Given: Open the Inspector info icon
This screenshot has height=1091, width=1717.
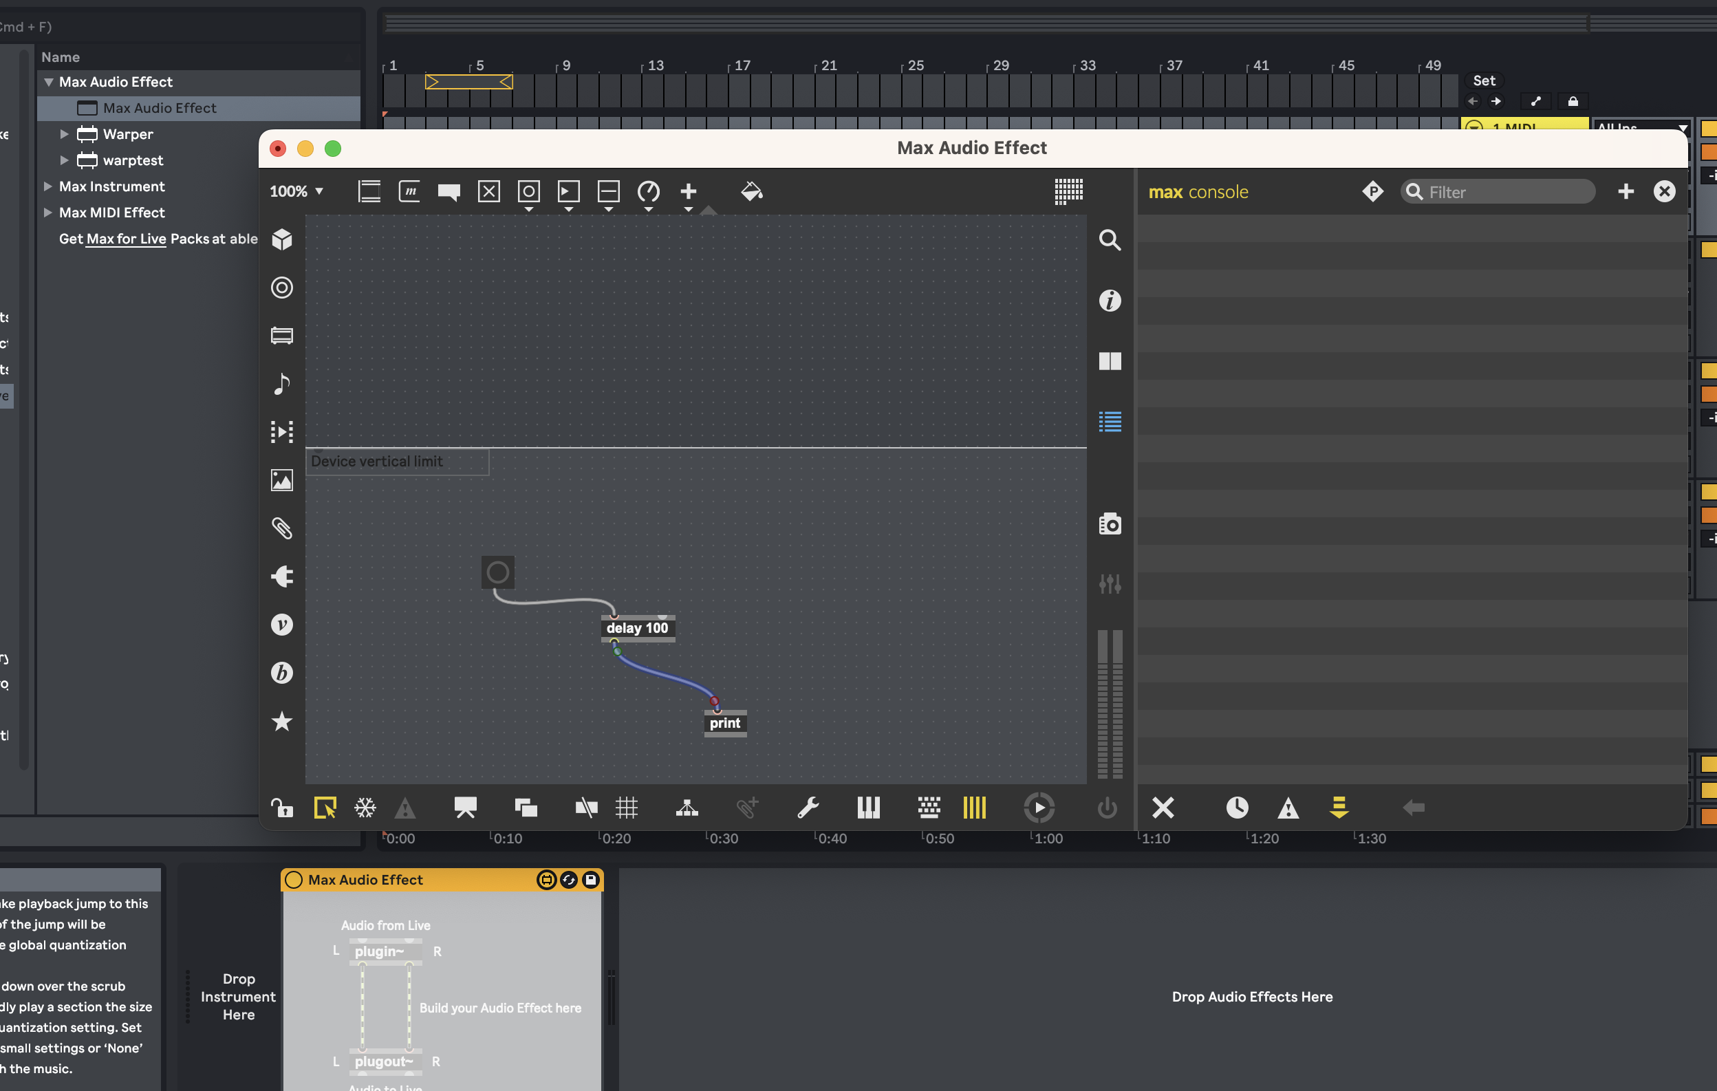Looking at the screenshot, I should [x=1110, y=300].
